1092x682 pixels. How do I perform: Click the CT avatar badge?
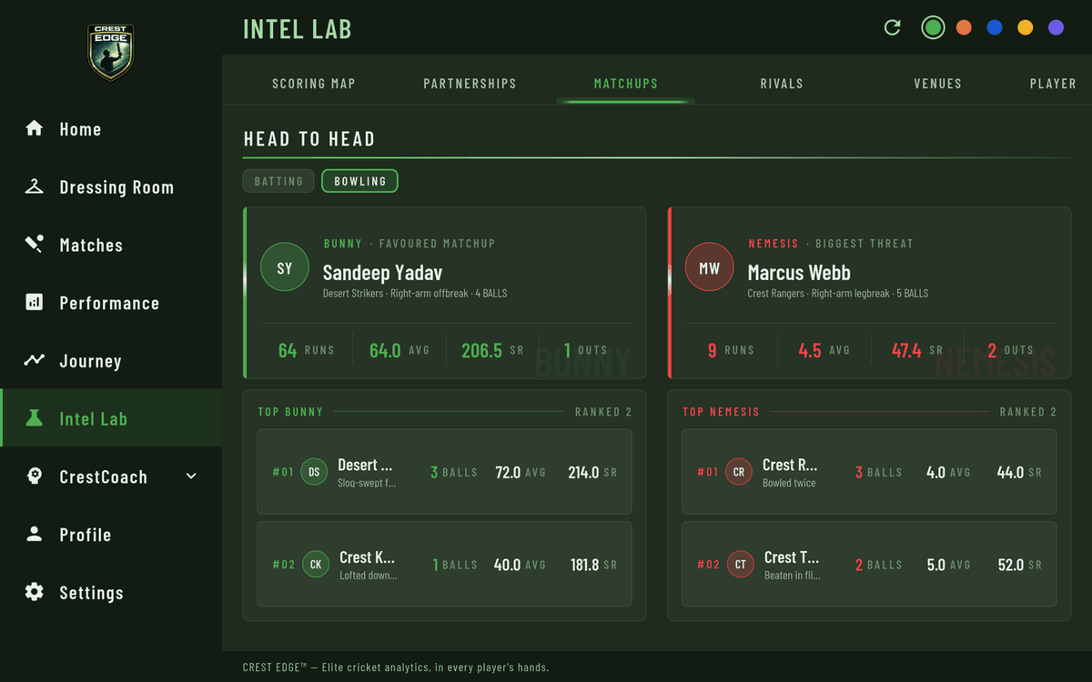click(741, 565)
